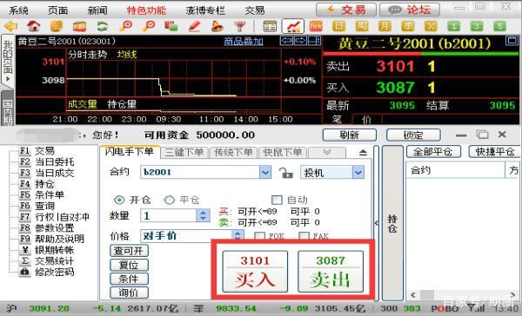Select the 5-minute chart icon

tap(499, 26)
